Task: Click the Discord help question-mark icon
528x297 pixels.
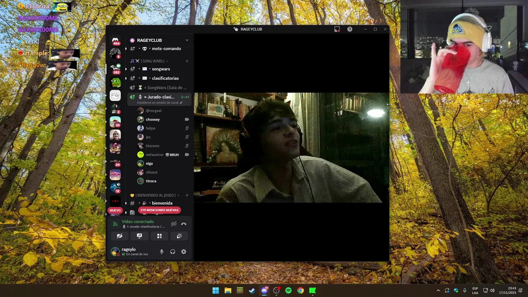Action: (350, 29)
